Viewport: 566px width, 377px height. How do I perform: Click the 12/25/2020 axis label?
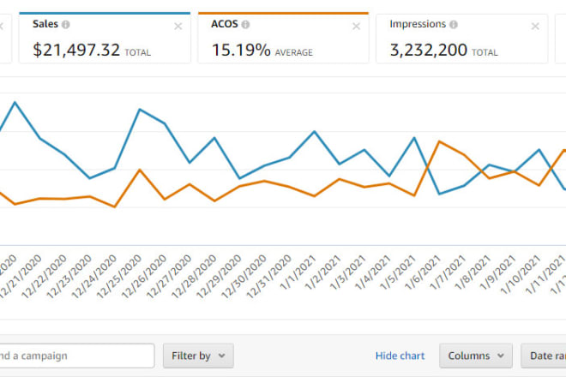tap(118, 277)
